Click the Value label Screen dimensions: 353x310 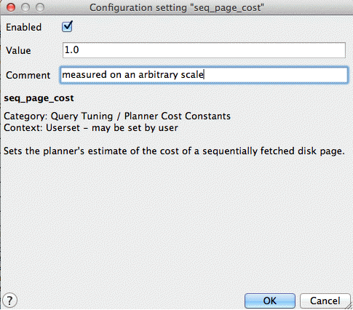[x=18, y=50]
